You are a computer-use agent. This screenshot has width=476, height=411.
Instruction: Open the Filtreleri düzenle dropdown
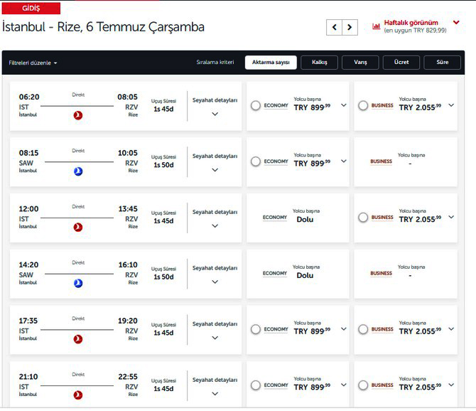coord(33,63)
